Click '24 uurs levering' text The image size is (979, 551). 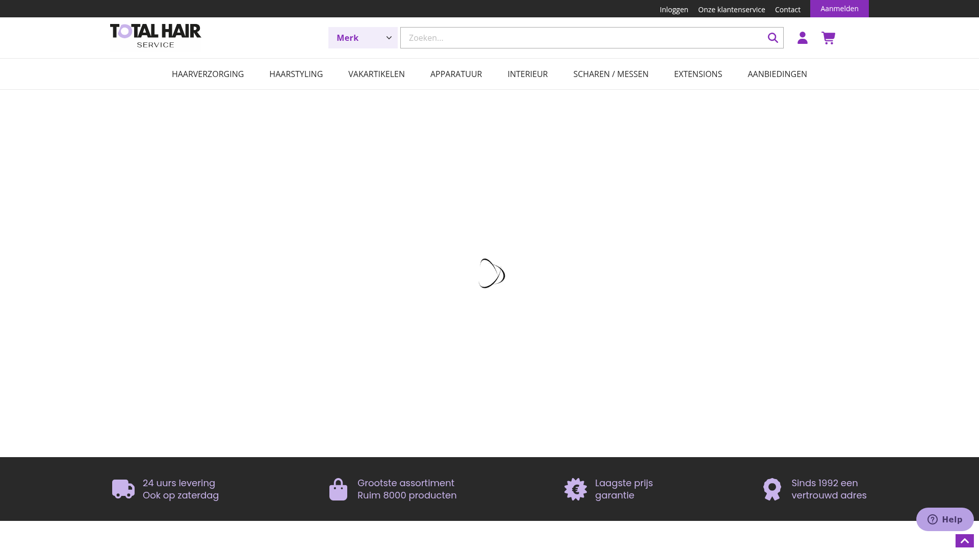tap(179, 483)
